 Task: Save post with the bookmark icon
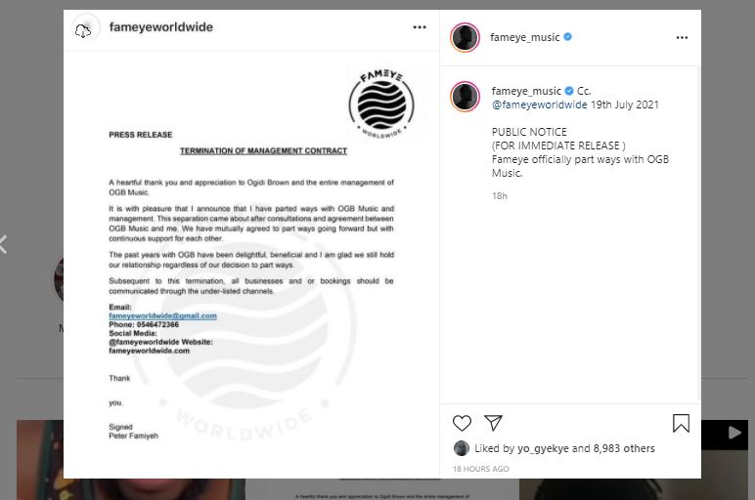click(x=681, y=423)
